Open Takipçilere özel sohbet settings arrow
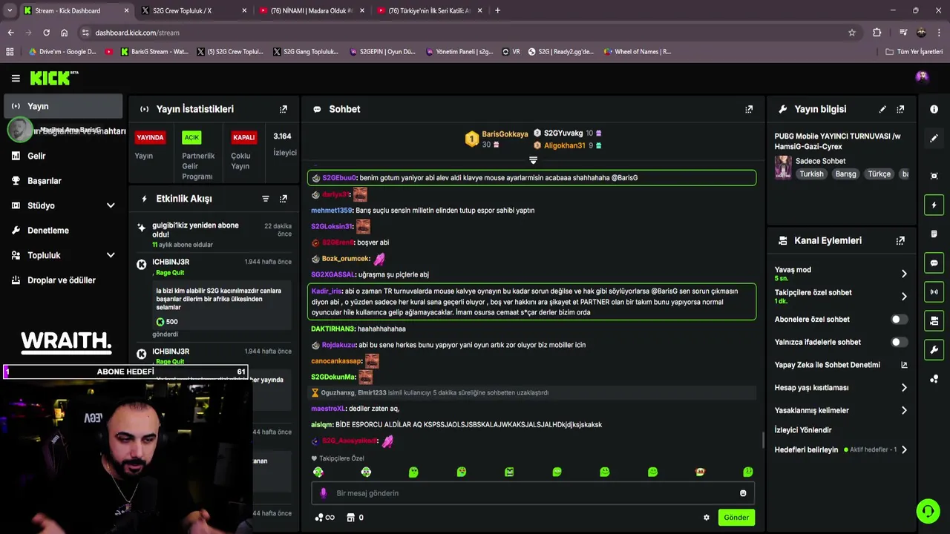This screenshot has width=950, height=534. tap(903, 297)
